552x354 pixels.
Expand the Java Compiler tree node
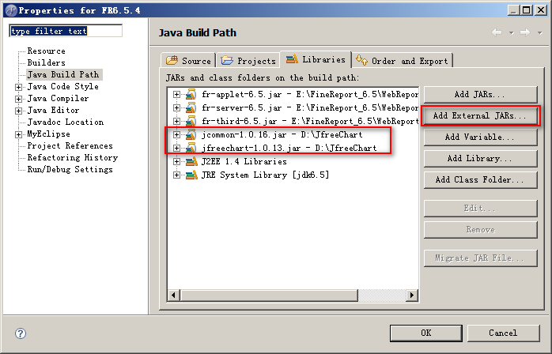click(18, 99)
